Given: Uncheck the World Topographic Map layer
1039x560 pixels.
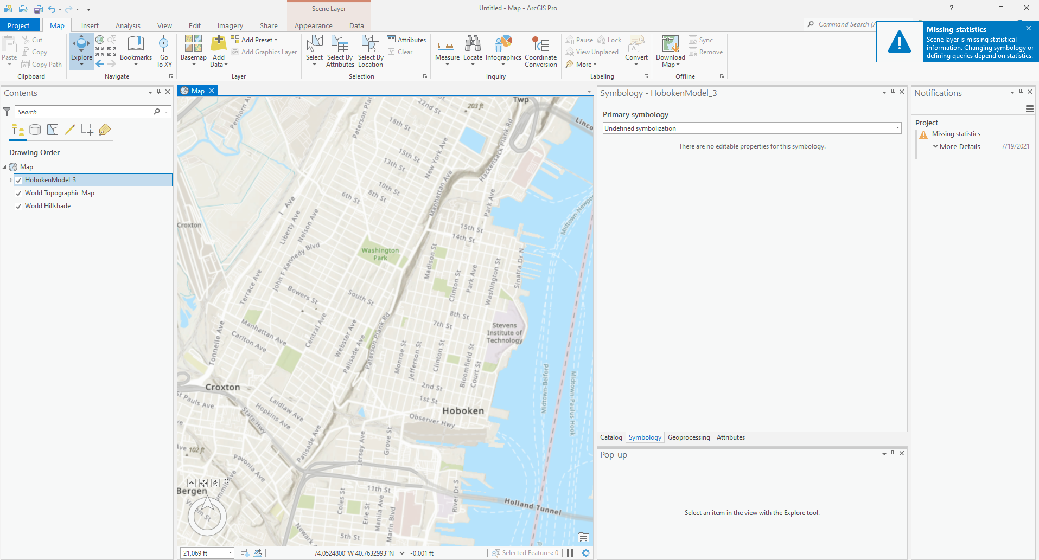Looking at the screenshot, I should [18, 192].
